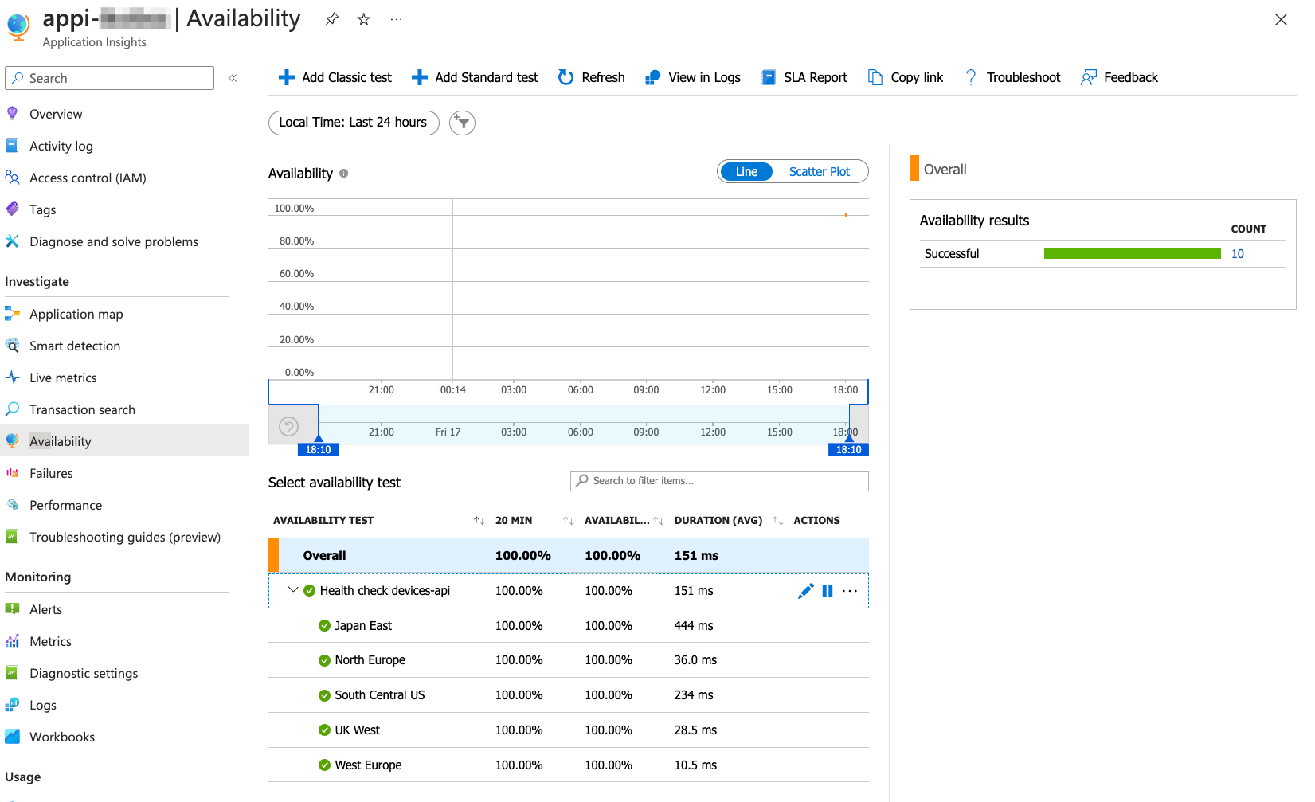Close the Availability blade
The height and width of the screenshot is (802, 1315).
click(x=1281, y=19)
